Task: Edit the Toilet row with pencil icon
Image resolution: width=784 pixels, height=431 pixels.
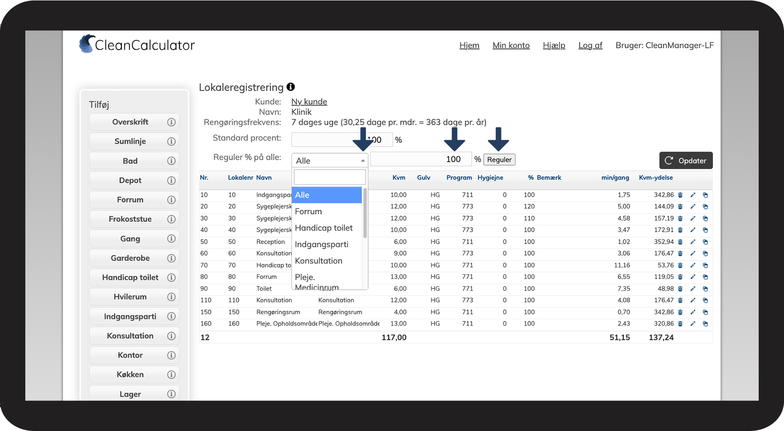Action: (x=693, y=289)
